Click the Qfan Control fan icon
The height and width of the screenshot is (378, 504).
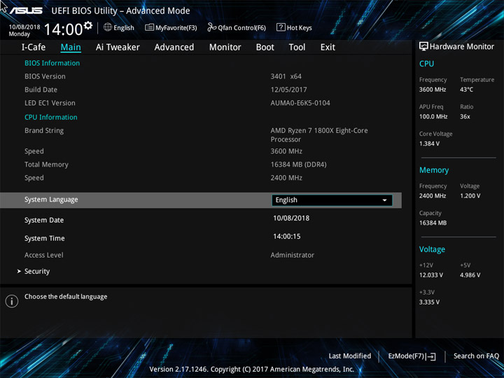[211, 27]
